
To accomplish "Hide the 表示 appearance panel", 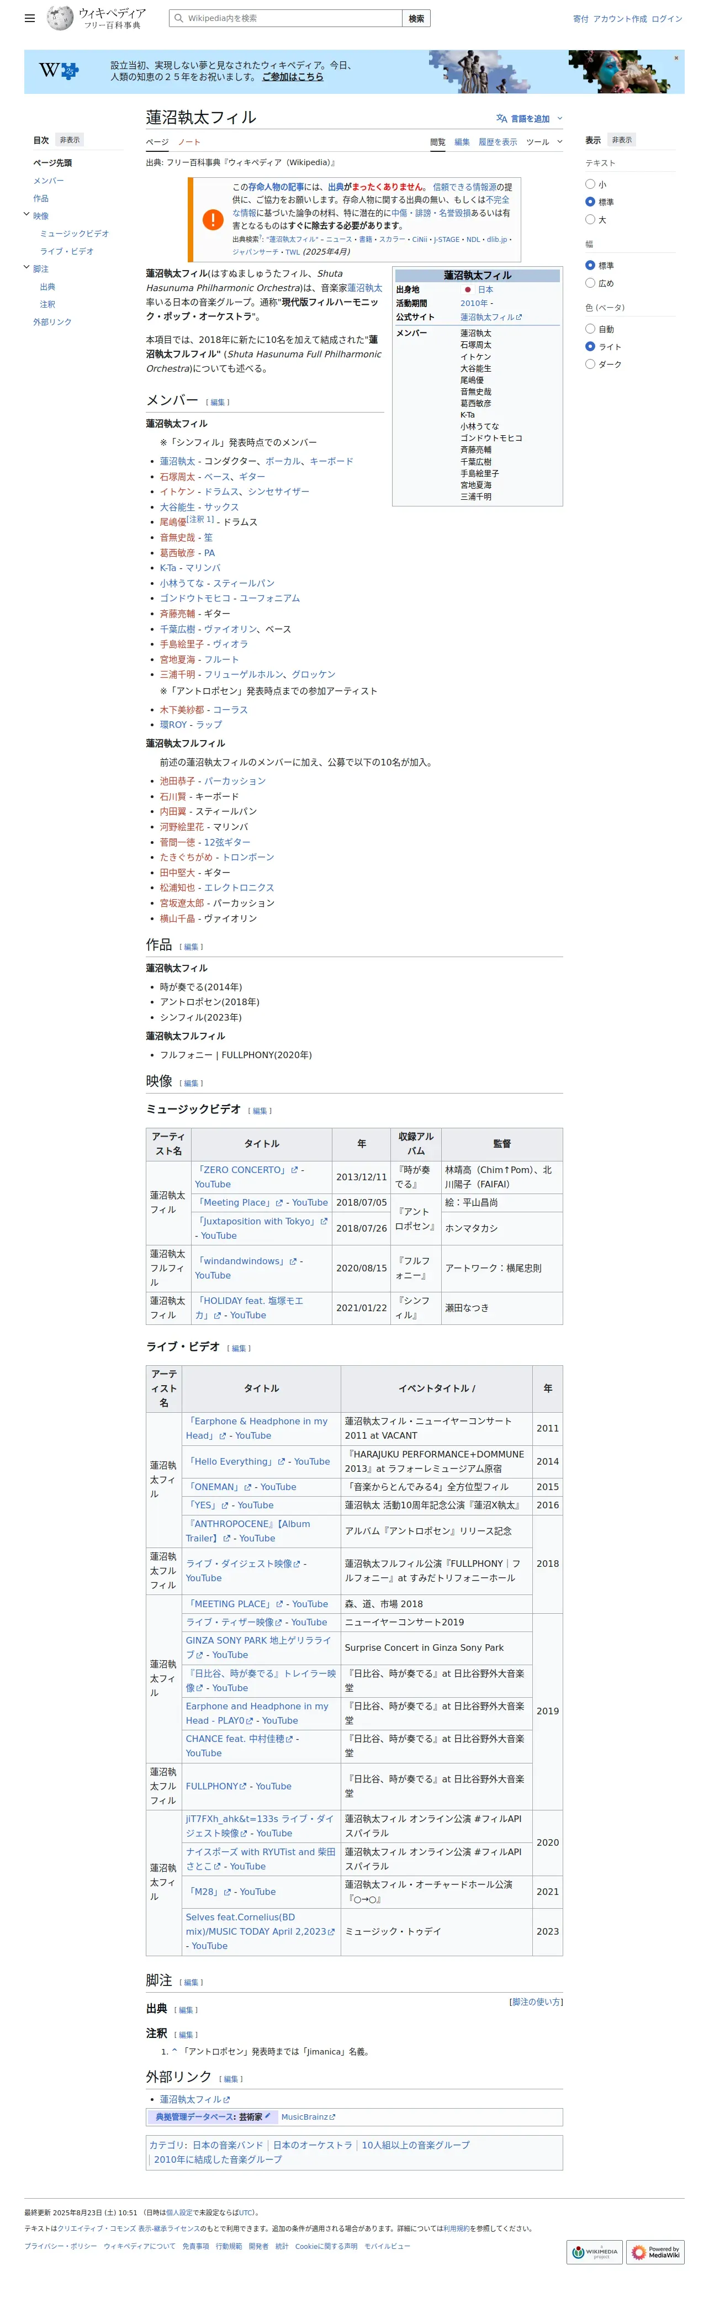I will tap(622, 140).
